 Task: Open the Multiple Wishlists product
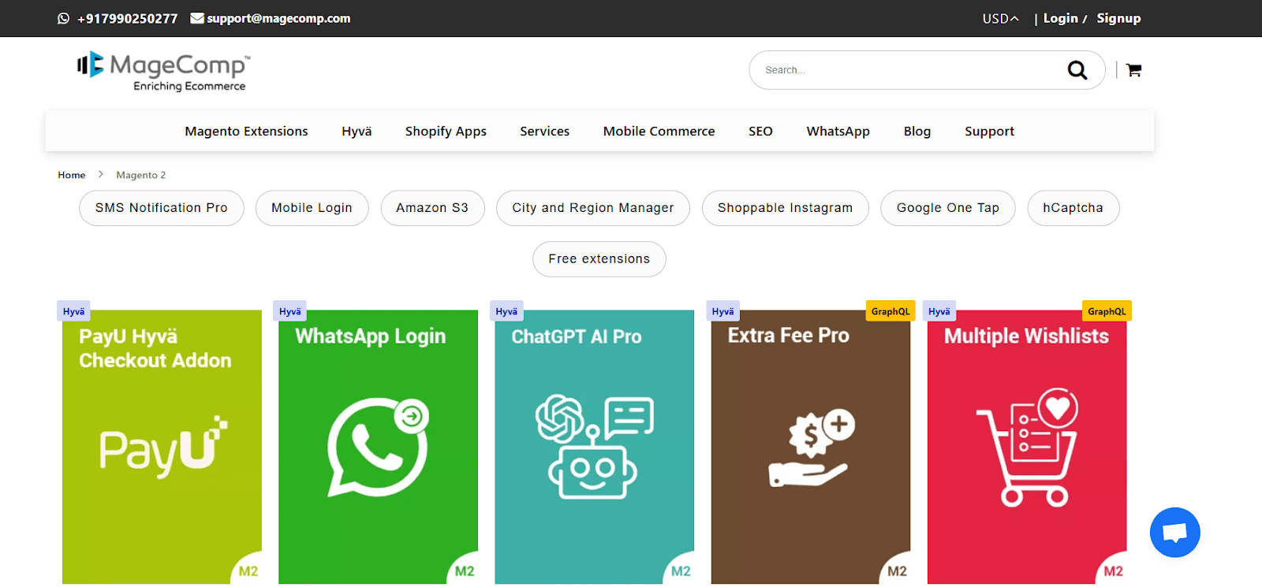[x=1027, y=447]
